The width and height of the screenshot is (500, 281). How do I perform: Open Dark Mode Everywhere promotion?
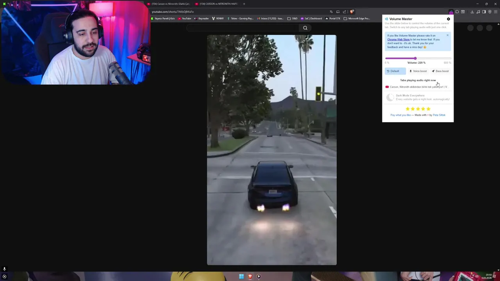[x=418, y=97]
